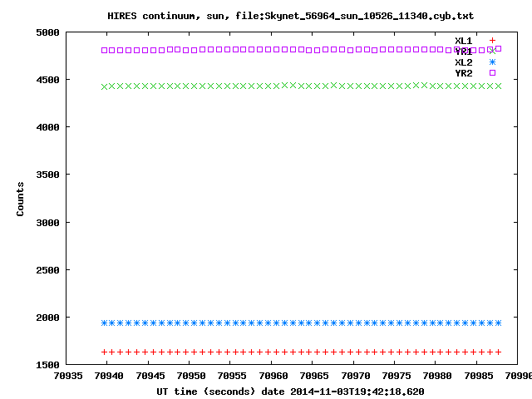Click the red plus marker beside XL1 legend
Image resolution: width=532 pixels, height=399 pixels.
tap(492, 40)
